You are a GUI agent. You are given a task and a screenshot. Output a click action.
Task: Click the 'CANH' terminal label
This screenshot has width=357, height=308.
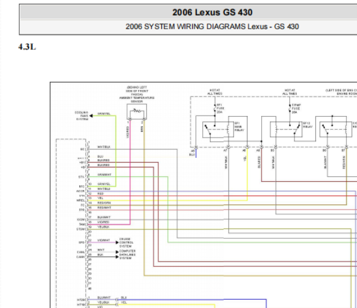(x=80, y=257)
